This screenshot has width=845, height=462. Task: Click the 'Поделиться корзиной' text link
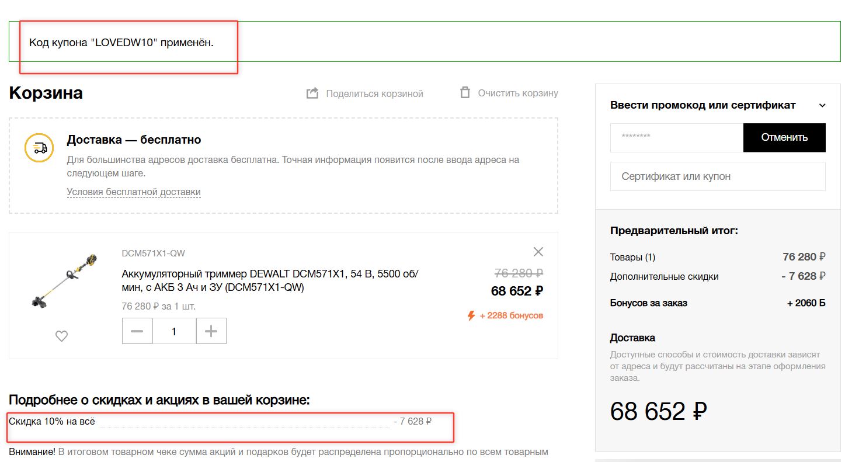[x=374, y=93]
